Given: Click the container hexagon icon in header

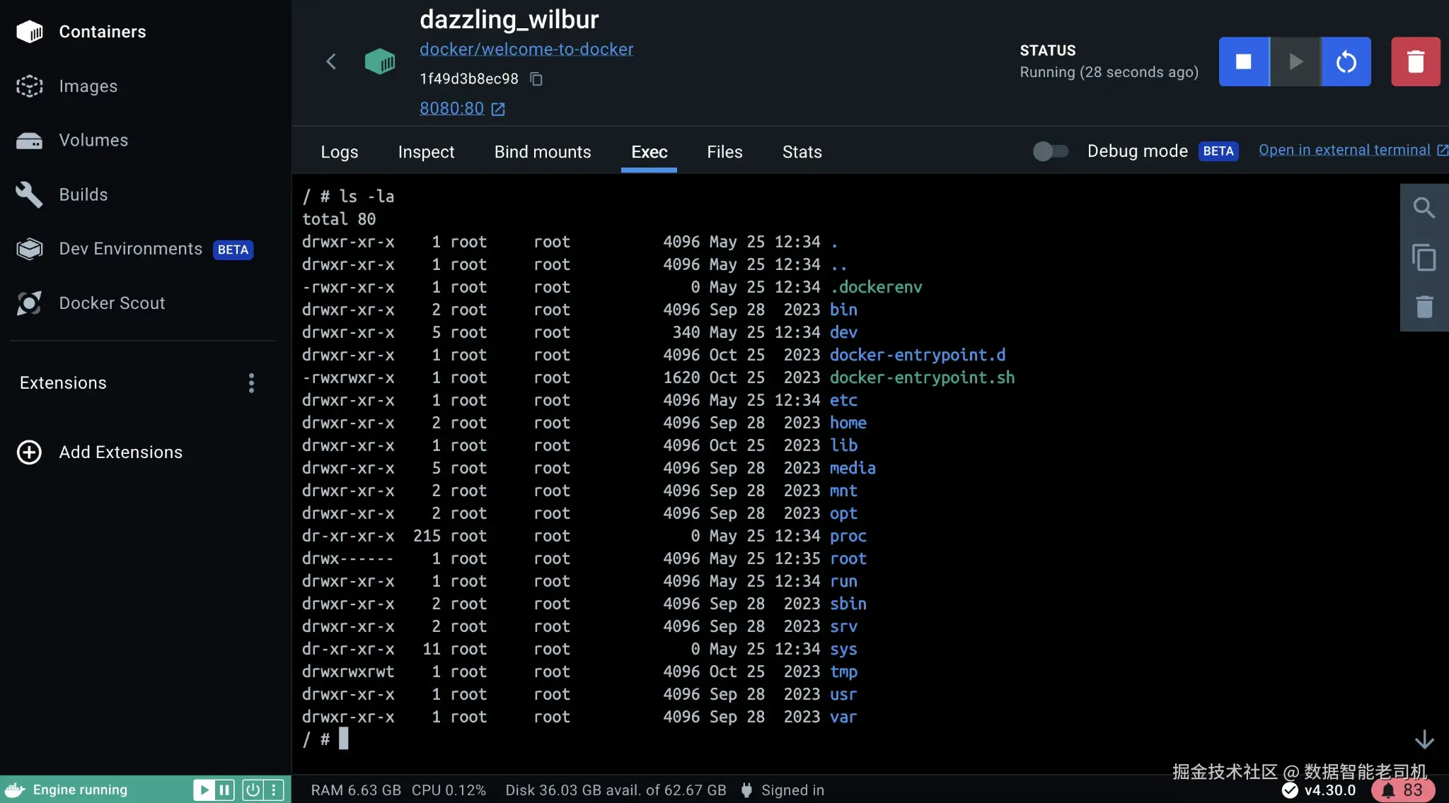Looking at the screenshot, I should 380,61.
